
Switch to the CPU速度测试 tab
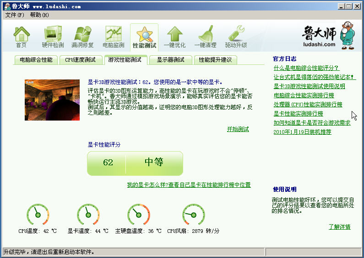pos(80,60)
